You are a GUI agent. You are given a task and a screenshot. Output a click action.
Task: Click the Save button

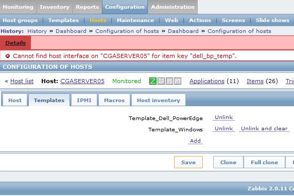point(188,162)
